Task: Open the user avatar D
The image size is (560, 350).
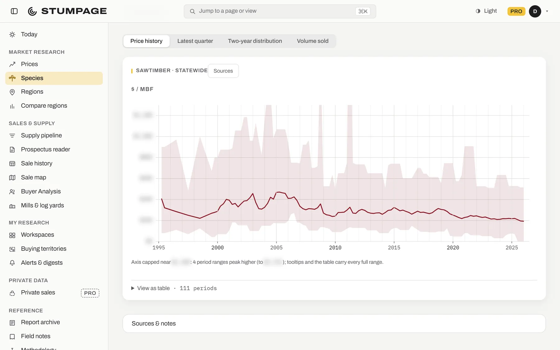Action: point(535,11)
